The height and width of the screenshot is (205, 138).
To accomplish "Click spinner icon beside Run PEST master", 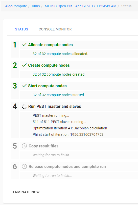I will [24, 107].
